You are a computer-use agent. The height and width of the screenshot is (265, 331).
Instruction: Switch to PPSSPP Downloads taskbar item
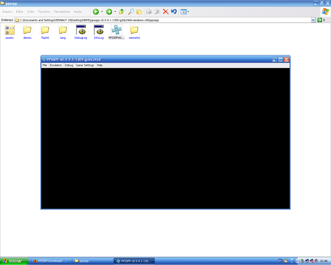[x=51, y=261]
